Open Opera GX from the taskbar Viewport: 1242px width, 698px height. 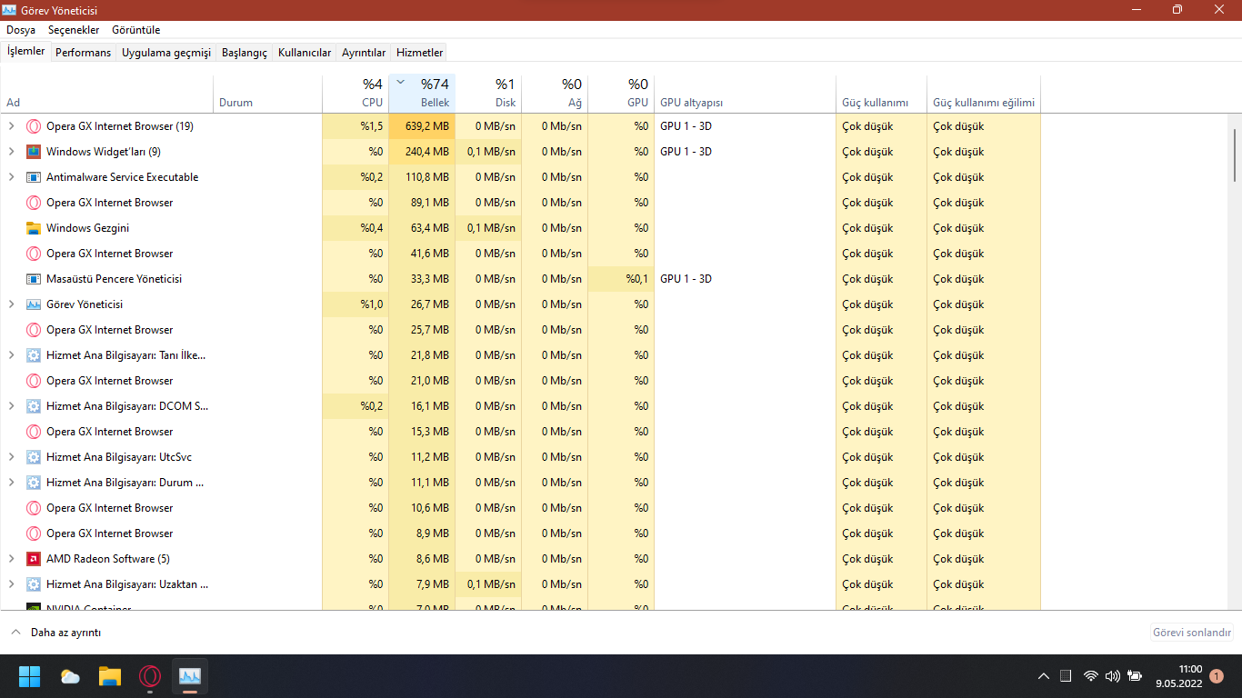coord(150,676)
